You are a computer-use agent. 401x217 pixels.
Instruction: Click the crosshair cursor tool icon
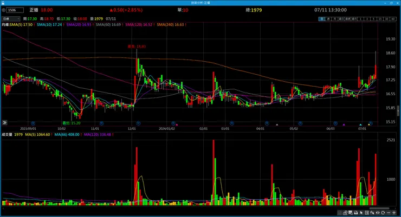[372, 213]
